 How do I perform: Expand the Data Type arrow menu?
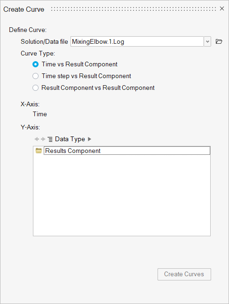89,139
